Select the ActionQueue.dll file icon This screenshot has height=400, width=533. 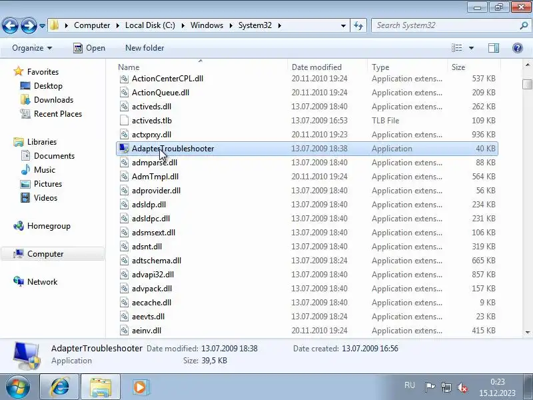(125, 93)
